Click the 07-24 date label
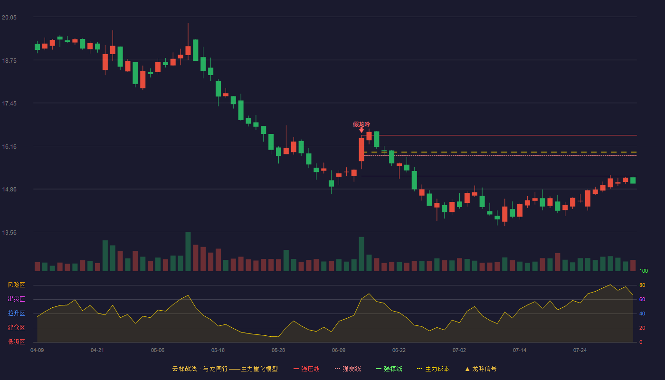Viewport: 665px width, 380px height. pos(580,350)
